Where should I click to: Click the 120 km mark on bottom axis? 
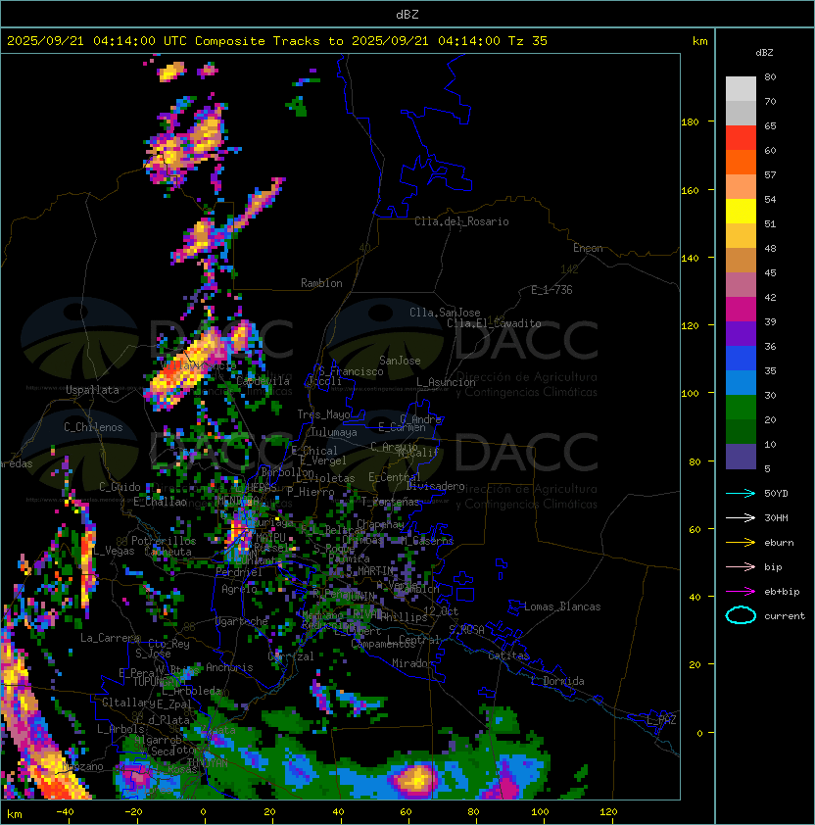click(608, 812)
